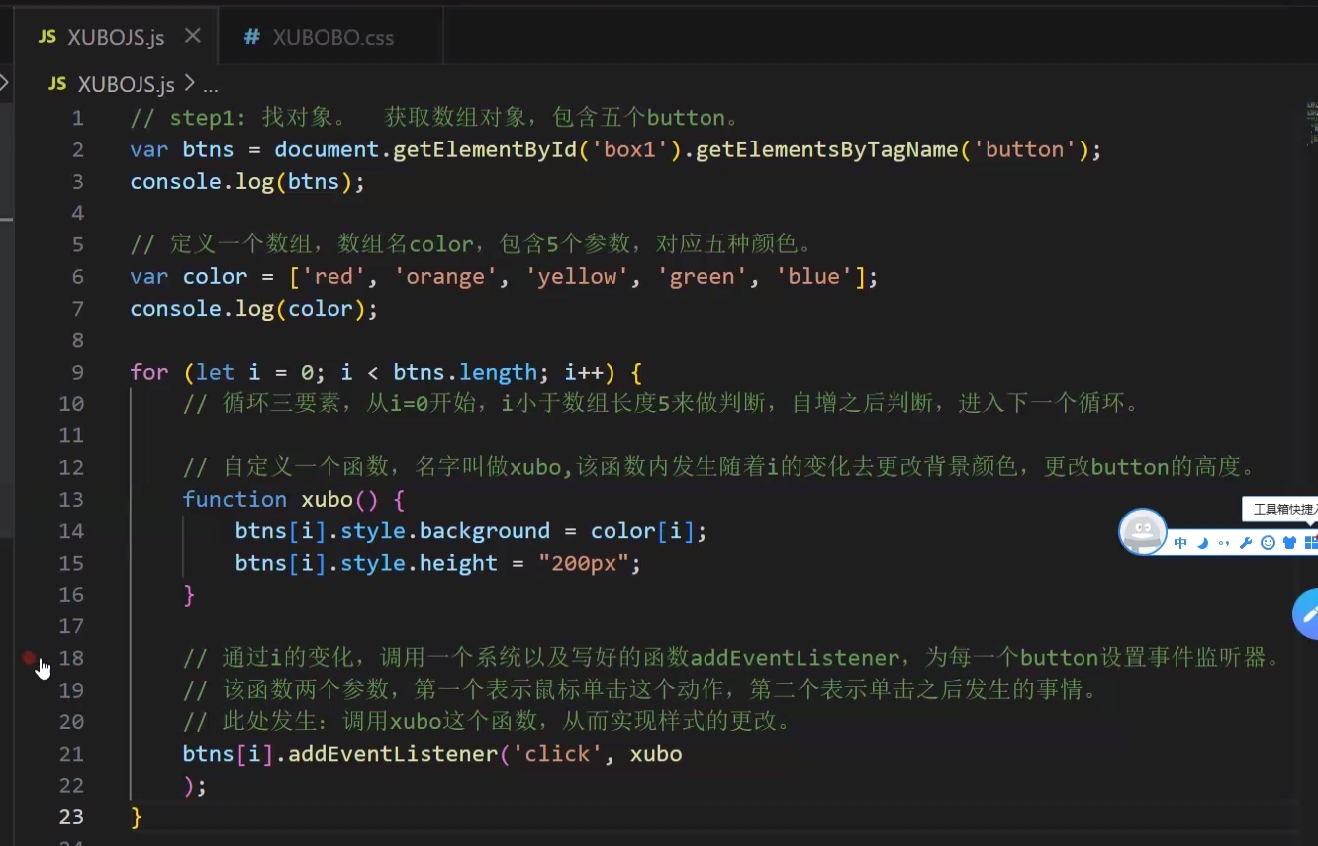Click the JS file icon in breadcrumb

[58, 84]
